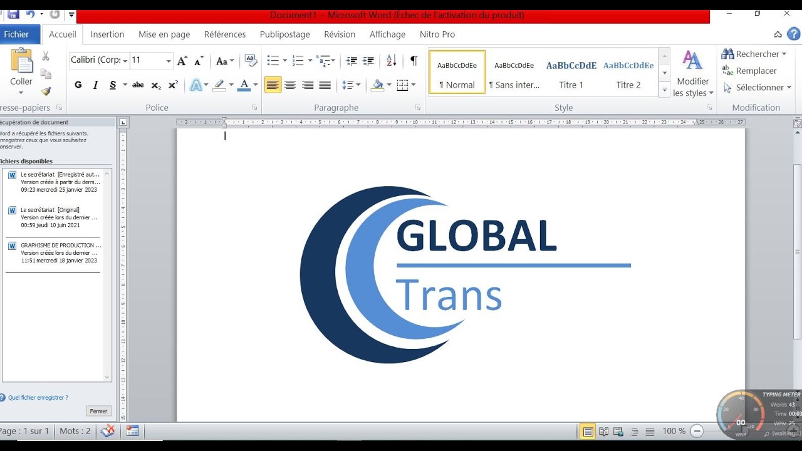Viewport: 802px width, 451px height.
Task: Click the decrease indent icon
Action: 352,61
